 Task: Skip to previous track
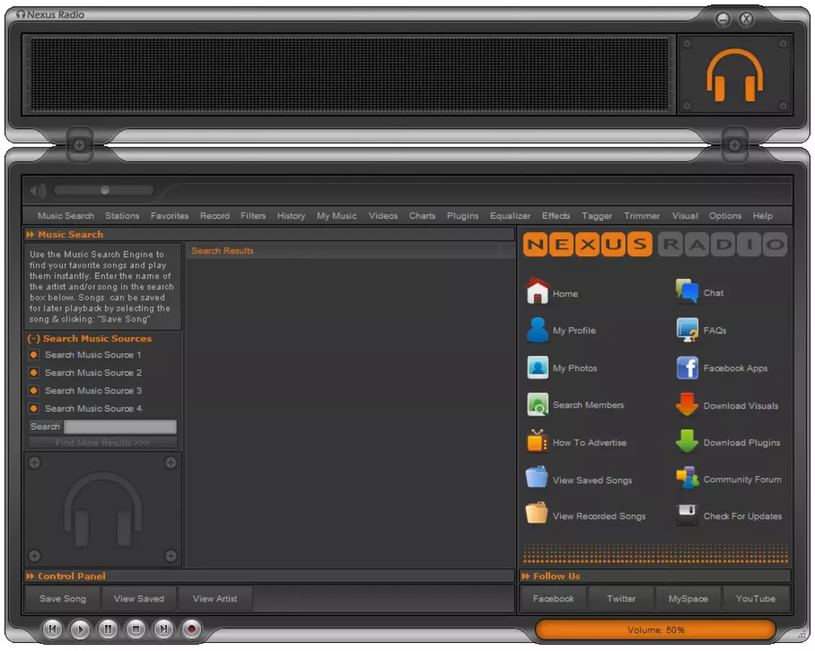click(52, 629)
